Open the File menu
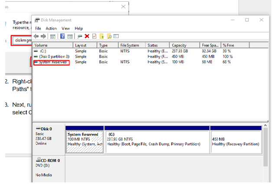The width and height of the screenshot is (273, 185). [x=38, y=28]
